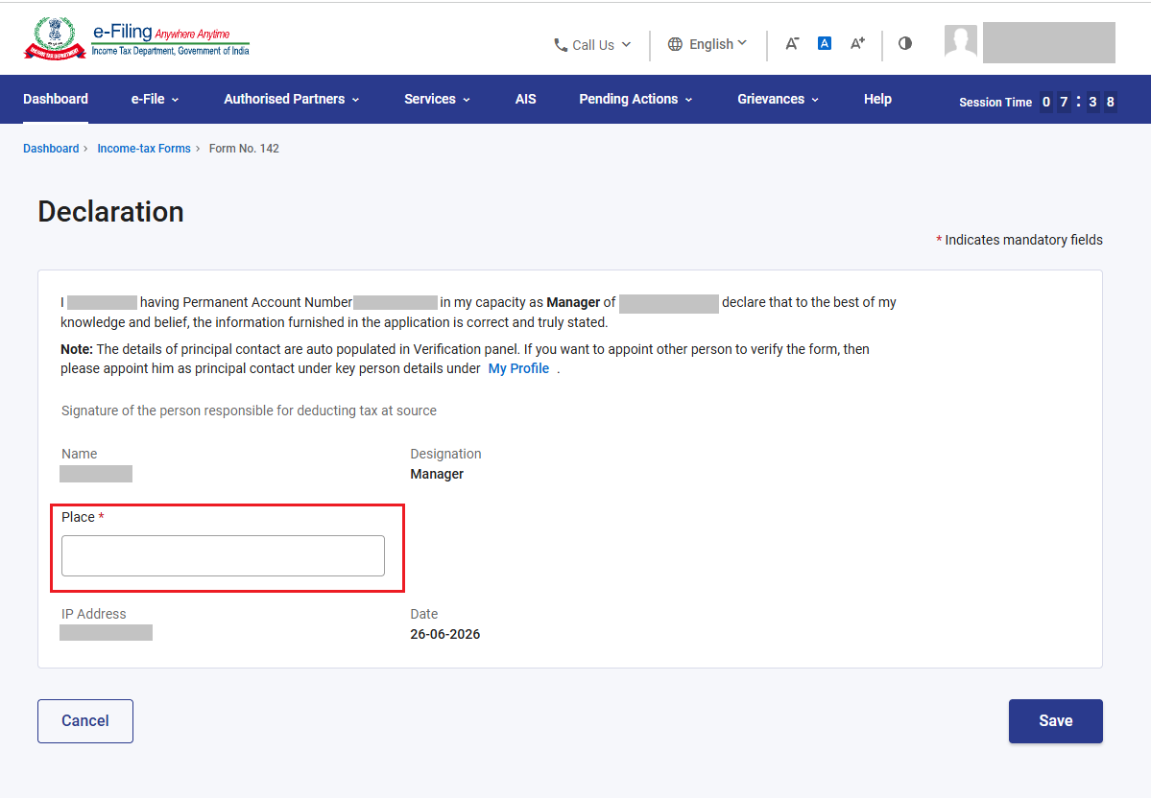This screenshot has height=798, width=1151.
Task: Decrease font size with A- icon
Action: pos(792,43)
